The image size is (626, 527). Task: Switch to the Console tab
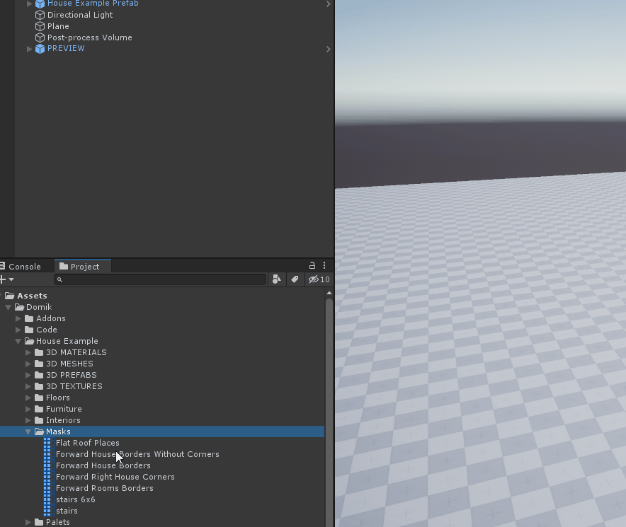24,267
